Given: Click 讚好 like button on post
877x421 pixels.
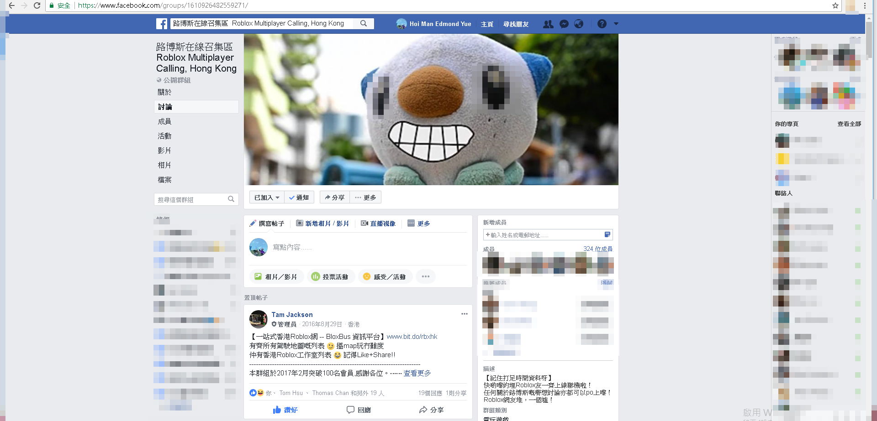Looking at the screenshot, I should (285, 410).
